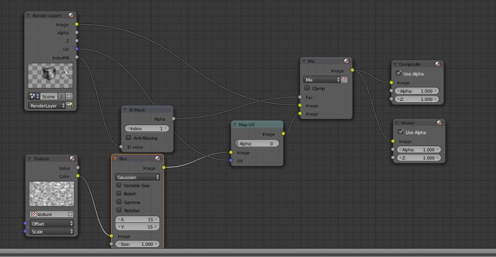Click the cube render preview thumbnail
This screenshot has width=496, height=257.
[50, 75]
